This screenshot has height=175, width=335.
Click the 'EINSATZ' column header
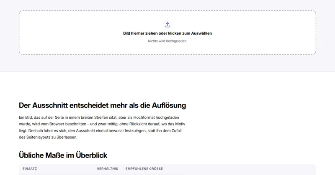point(30,169)
